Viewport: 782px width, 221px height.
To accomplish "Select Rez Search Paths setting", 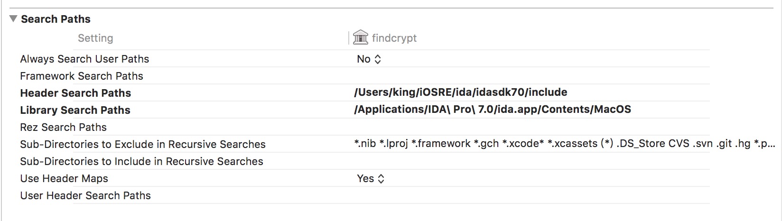I will pyautogui.click(x=63, y=127).
